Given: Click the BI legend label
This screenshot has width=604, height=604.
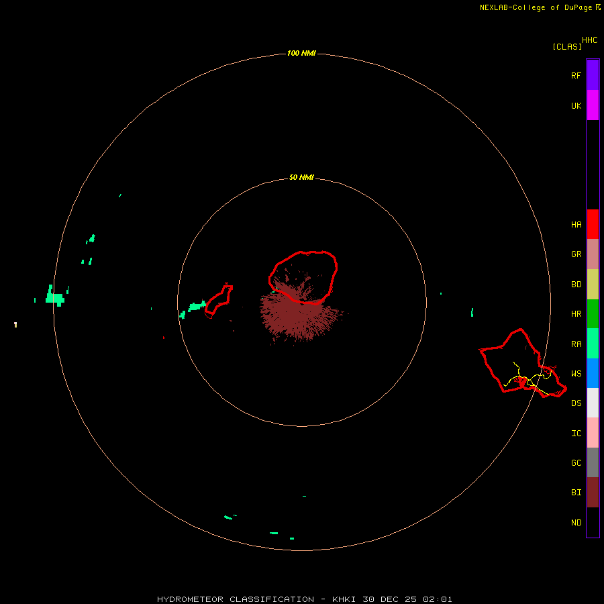Looking at the screenshot, I should 576,493.
